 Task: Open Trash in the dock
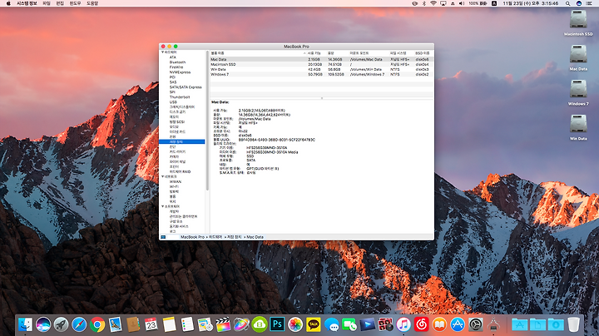[x=573, y=324]
